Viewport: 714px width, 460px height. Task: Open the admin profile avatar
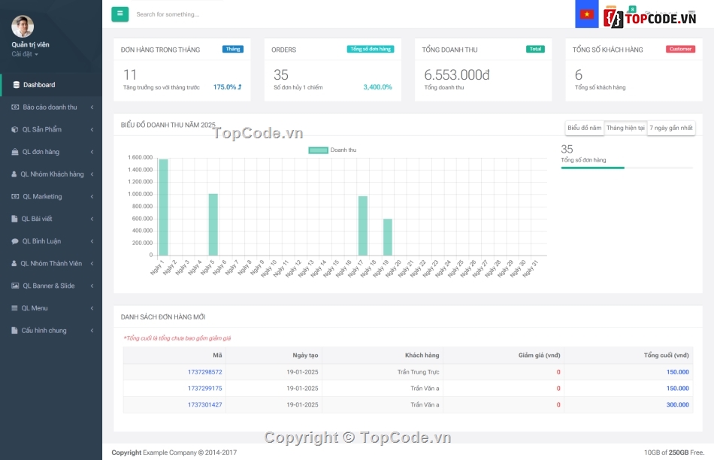point(23,26)
